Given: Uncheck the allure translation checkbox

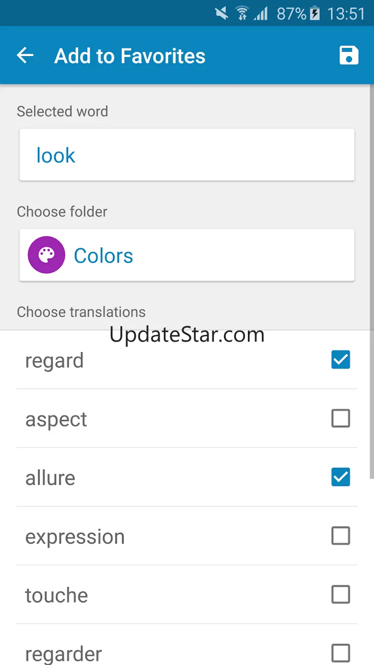Looking at the screenshot, I should coord(340,477).
